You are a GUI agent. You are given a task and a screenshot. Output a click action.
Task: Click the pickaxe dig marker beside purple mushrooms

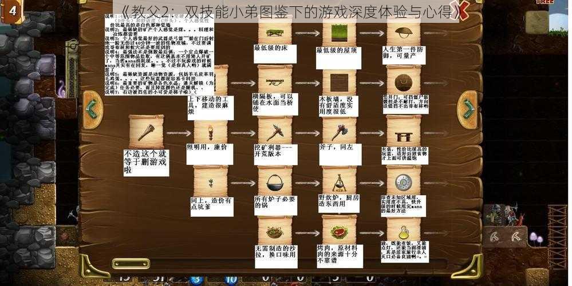[516, 236]
